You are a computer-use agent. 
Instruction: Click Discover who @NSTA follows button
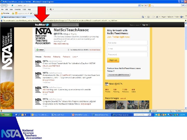coord(119,75)
